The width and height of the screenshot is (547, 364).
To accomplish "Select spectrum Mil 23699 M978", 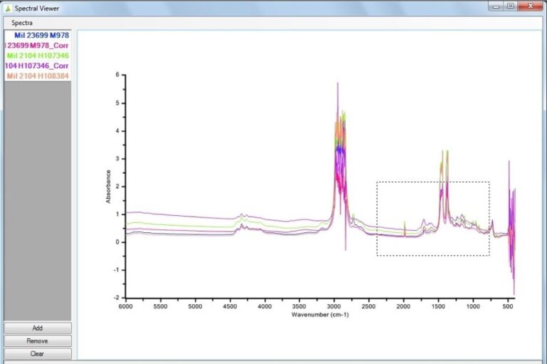I will 38,35.
